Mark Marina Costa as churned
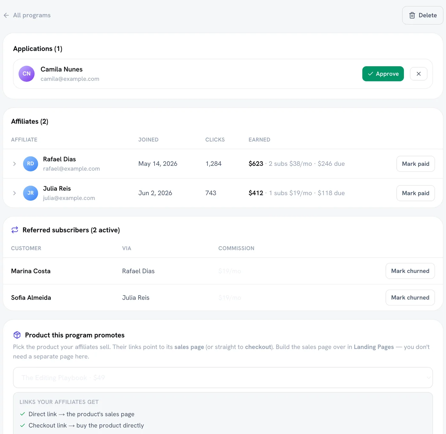The width and height of the screenshot is (446, 434). pos(410,271)
